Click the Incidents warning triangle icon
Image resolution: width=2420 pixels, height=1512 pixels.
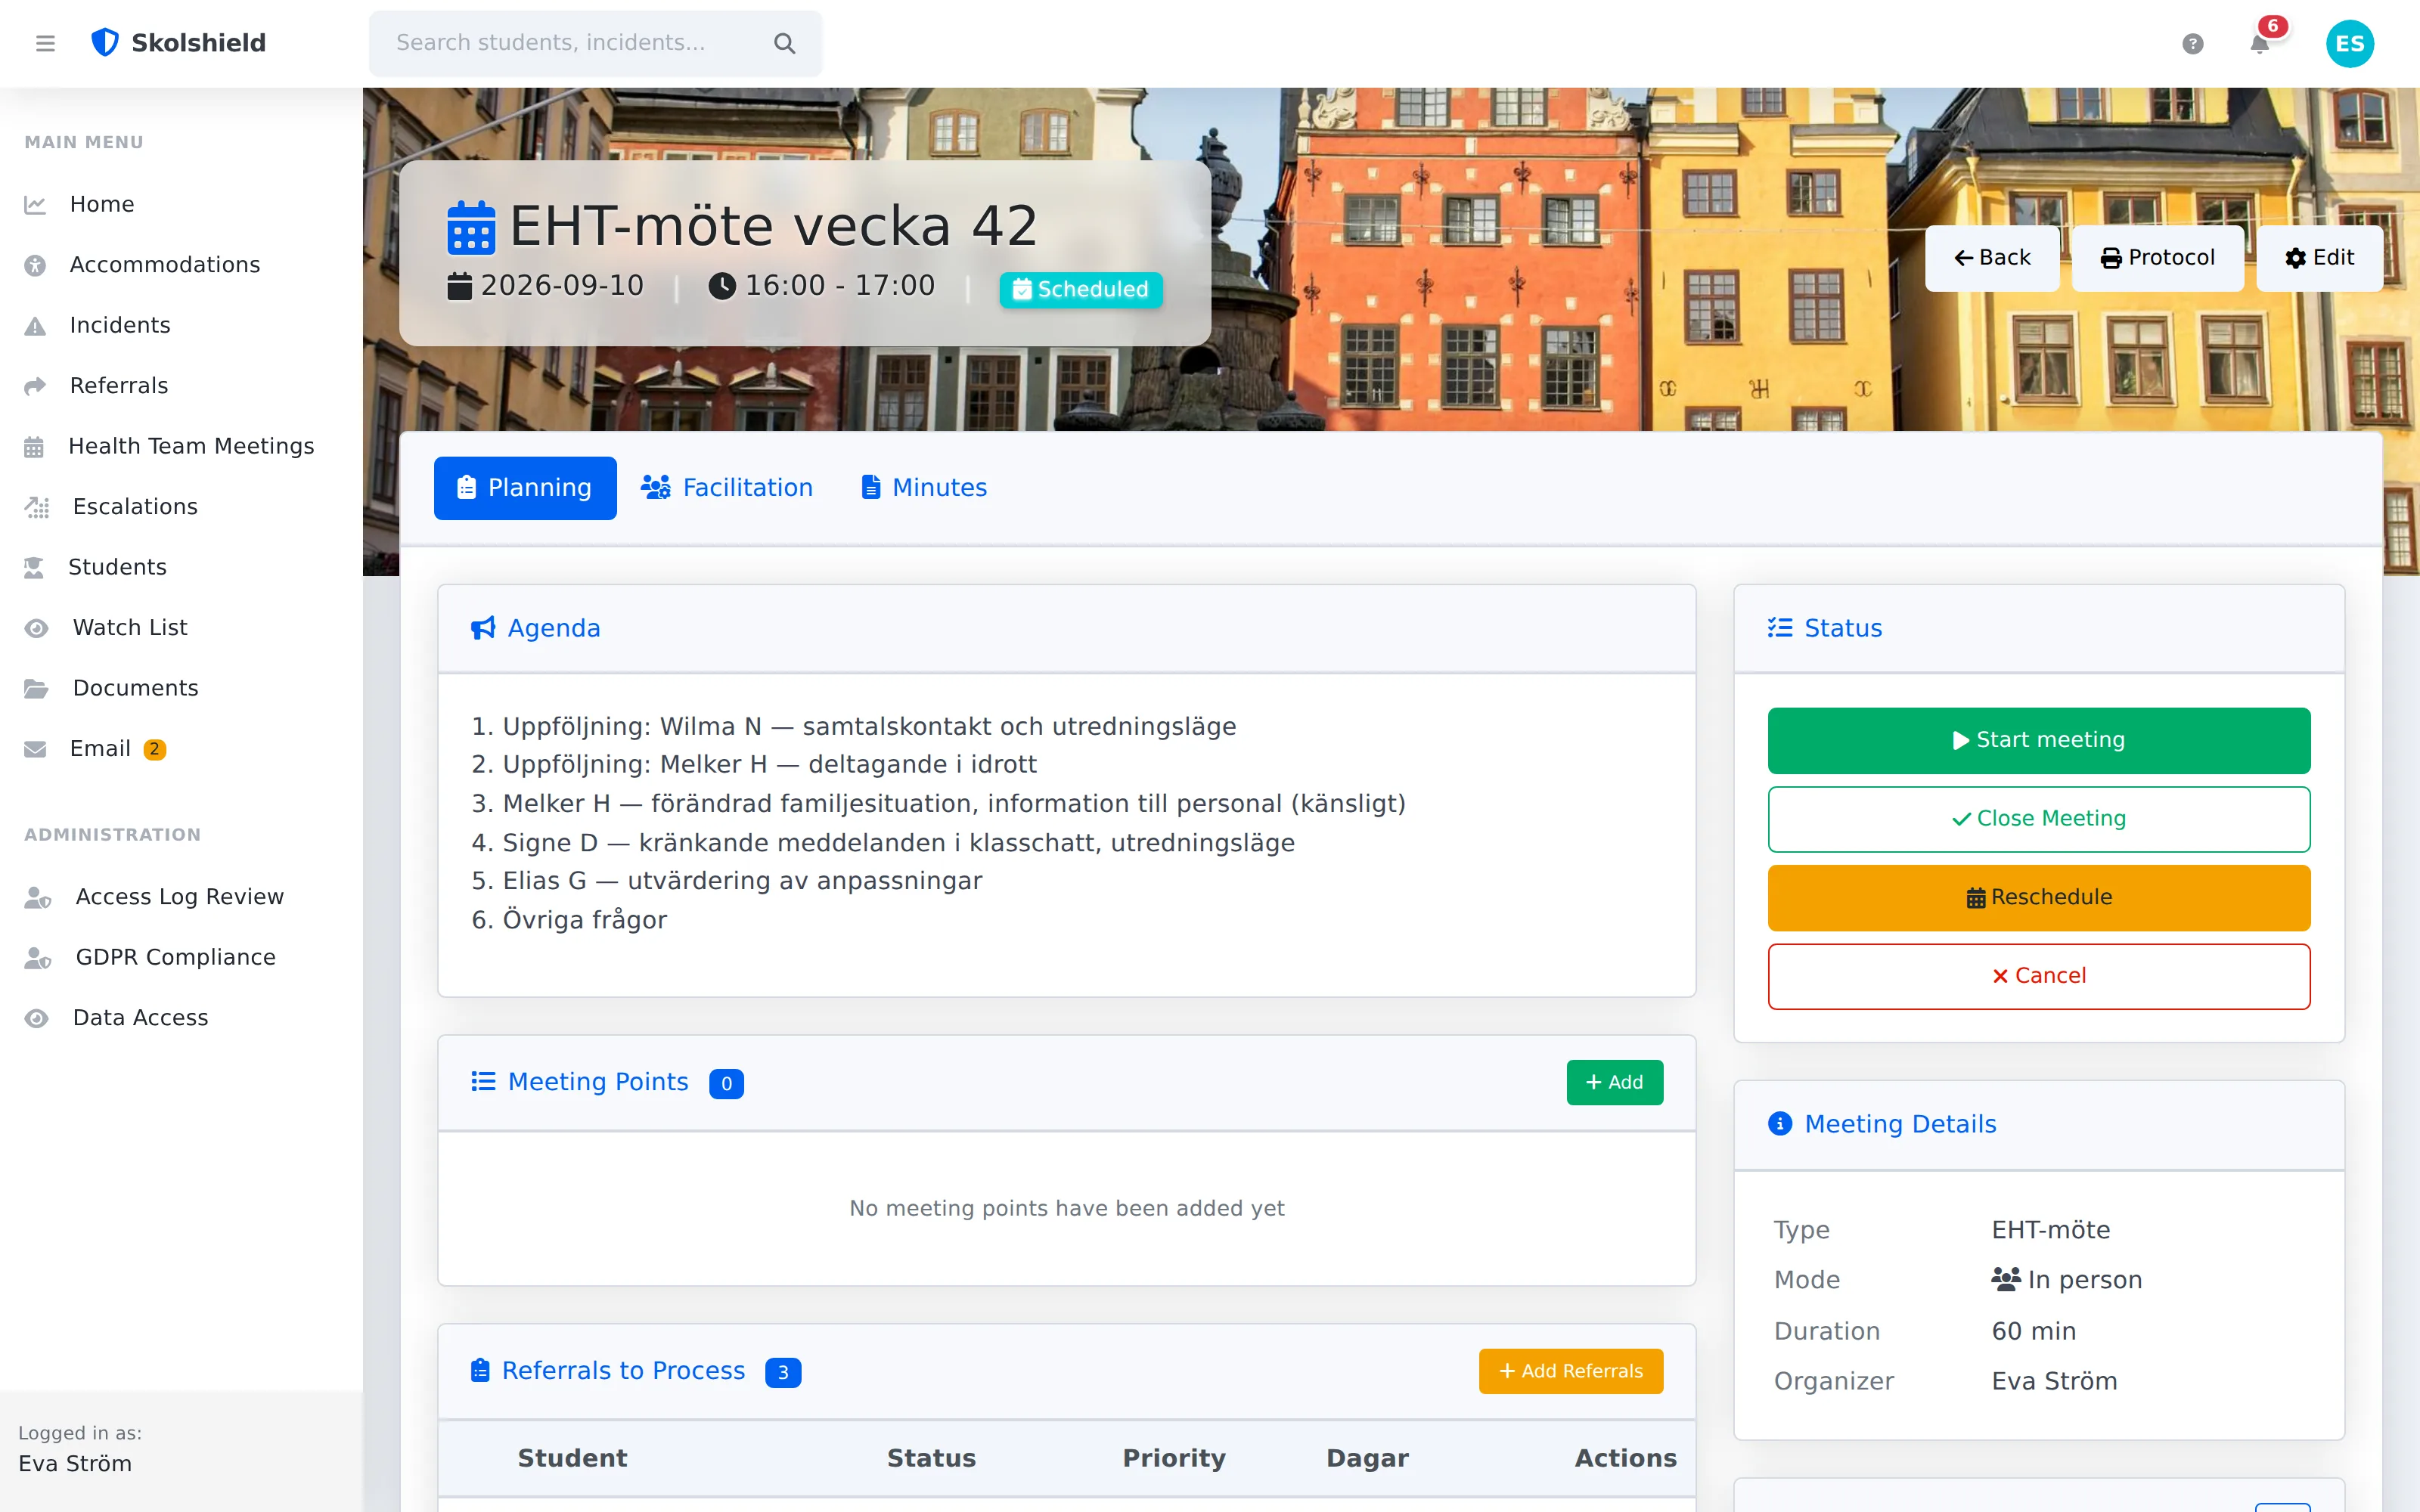[35, 326]
